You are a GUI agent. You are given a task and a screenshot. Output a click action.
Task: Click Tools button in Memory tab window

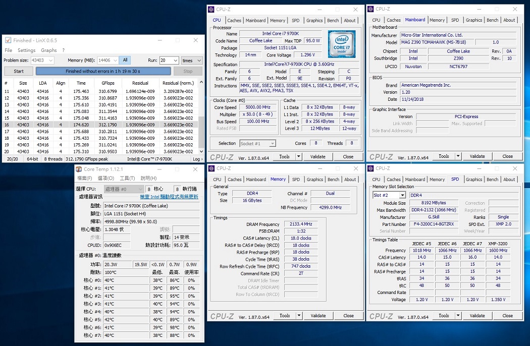tap(285, 316)
